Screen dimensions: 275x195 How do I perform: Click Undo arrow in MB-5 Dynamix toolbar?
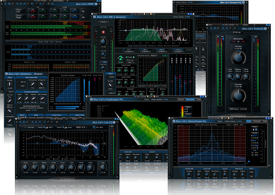(132, 14)
